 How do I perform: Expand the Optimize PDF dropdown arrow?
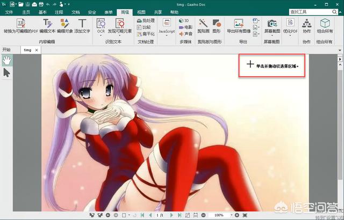290,35
